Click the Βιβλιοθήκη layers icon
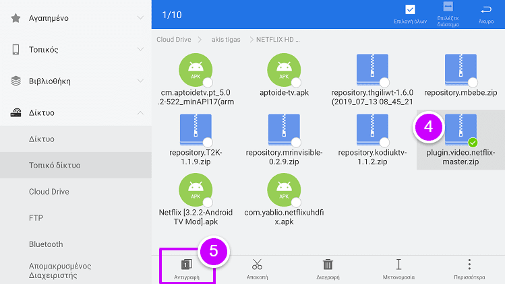The width and height of the screenshot is (505, 284). pos(16,81)
